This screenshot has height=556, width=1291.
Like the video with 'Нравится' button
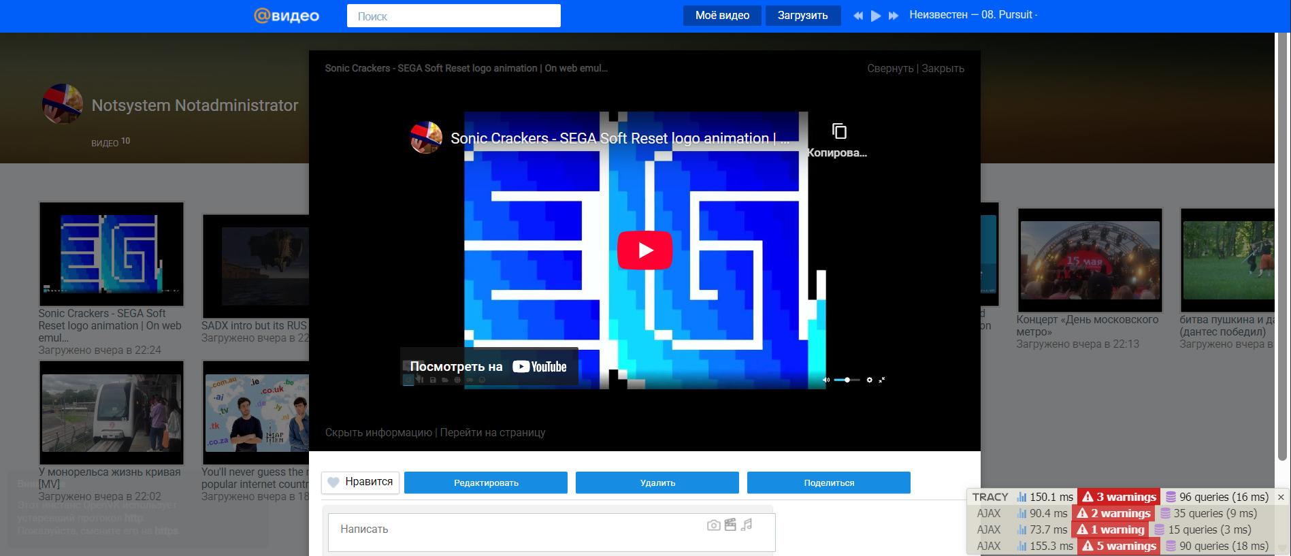coord(360,482)
